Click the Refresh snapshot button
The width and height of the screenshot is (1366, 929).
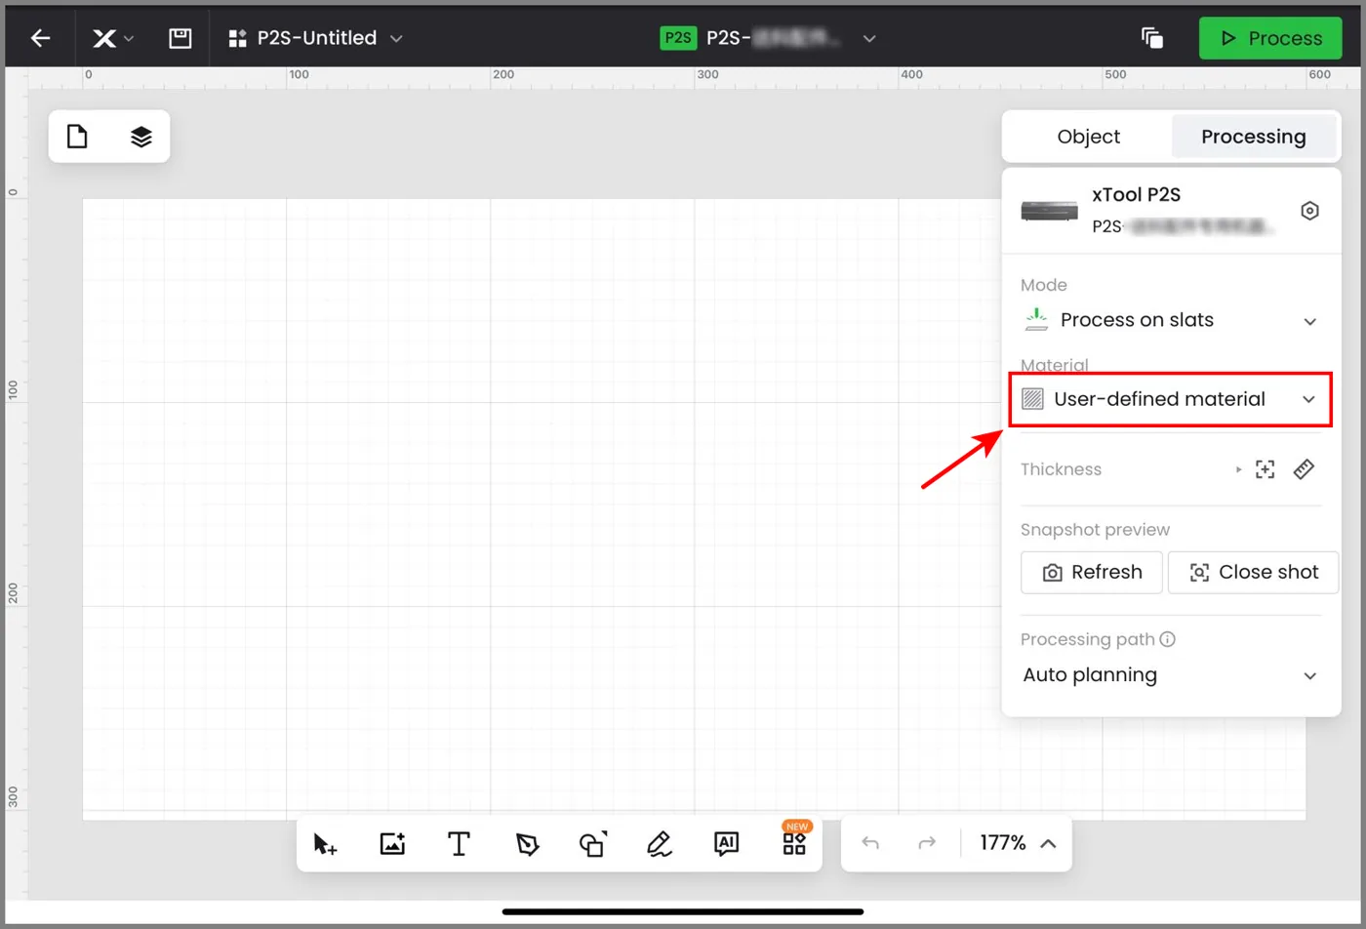point(1092,573)
